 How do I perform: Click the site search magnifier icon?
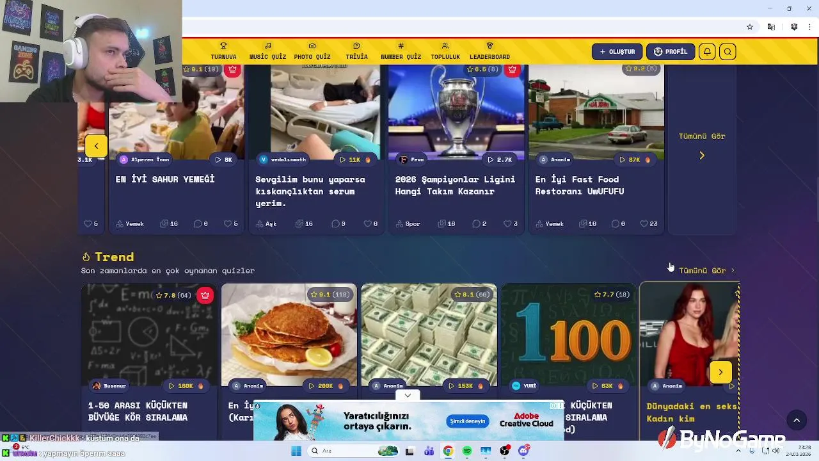coord(728,52)
